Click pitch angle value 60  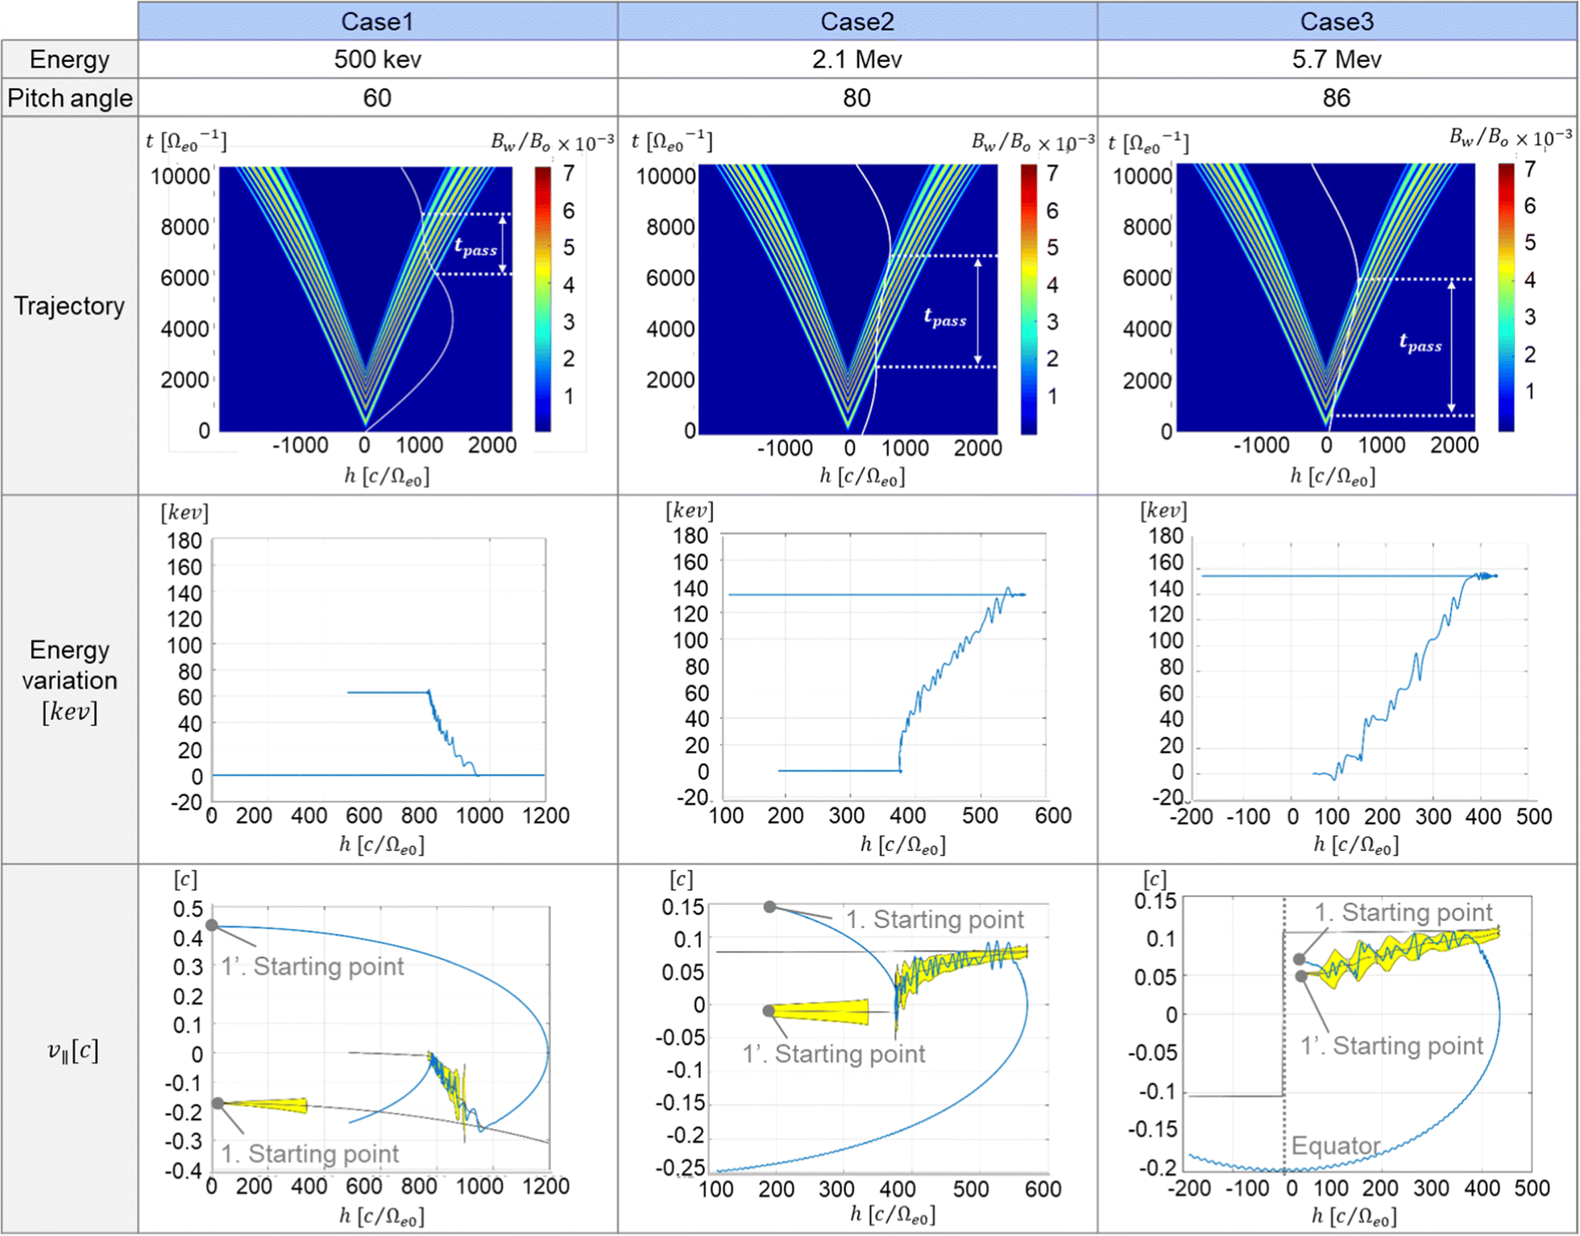(377, 98)
